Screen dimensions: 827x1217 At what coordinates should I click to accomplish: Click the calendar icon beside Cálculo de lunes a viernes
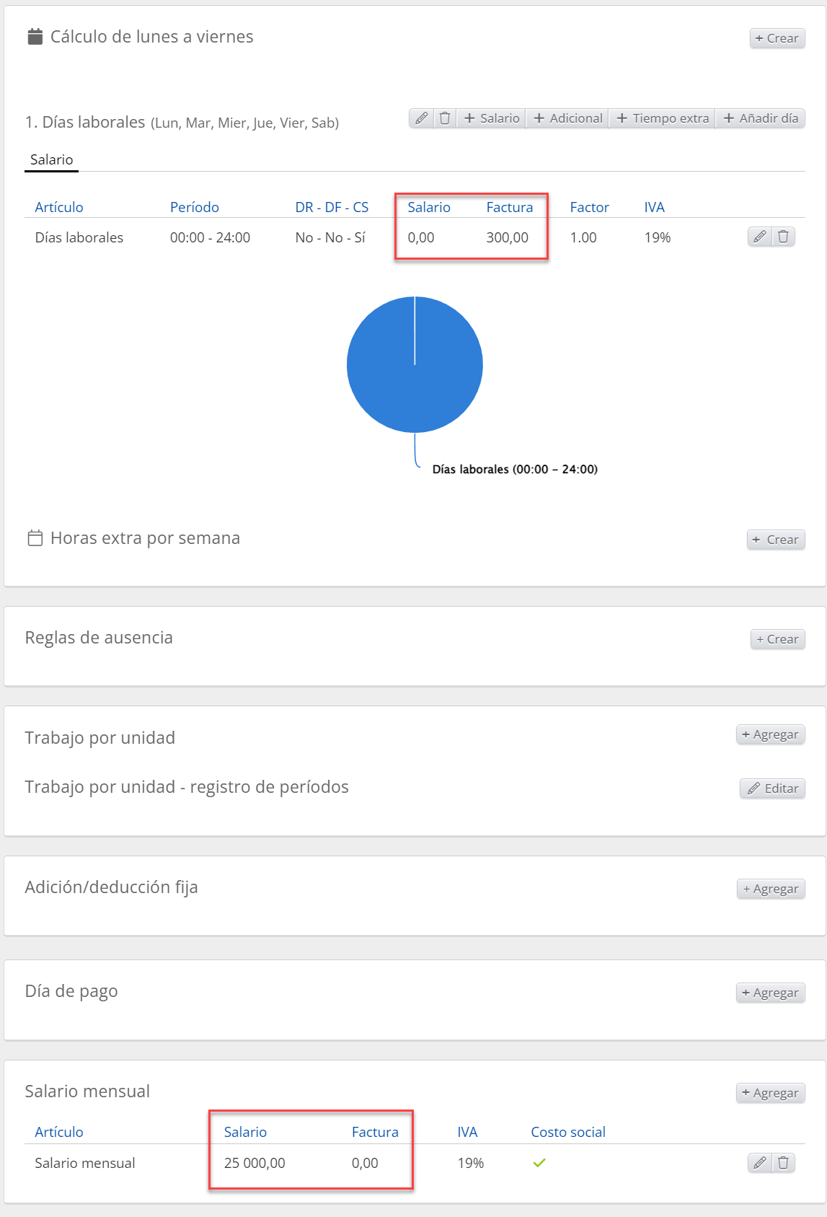[35, 37]
